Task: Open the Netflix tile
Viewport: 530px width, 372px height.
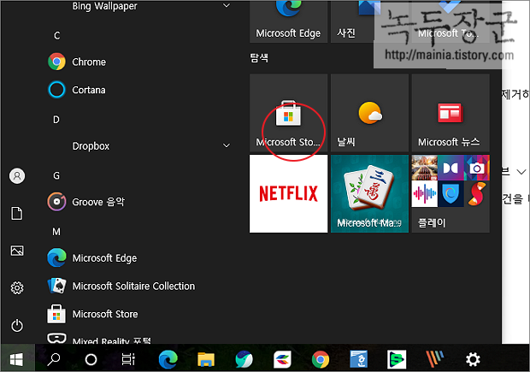Action: pyautogui.click(x=288, y=194)
